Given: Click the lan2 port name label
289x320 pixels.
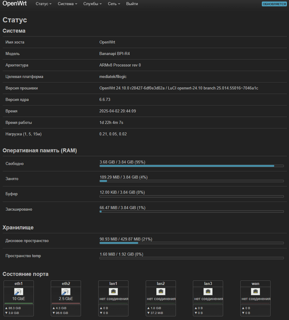Looking at the screenshot, I should click(161, 284).
